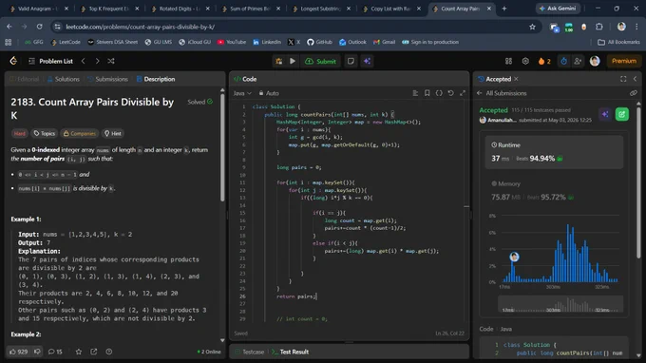Go back to All Submissions
Viewport: 646px width, 363px height.
[x=502, y=93]
